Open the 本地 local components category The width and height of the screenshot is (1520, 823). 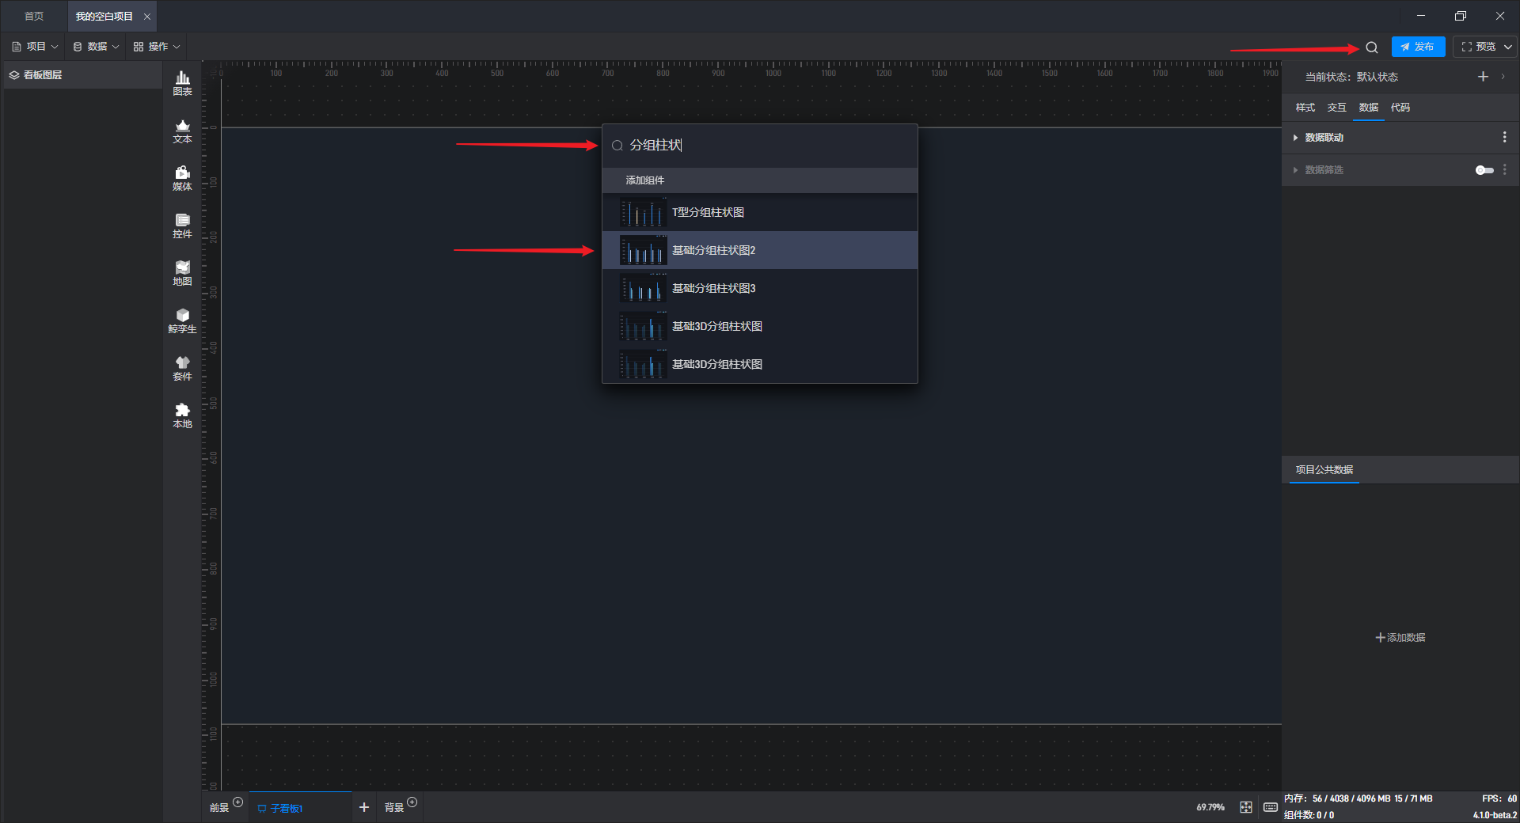tap(182, 415)
